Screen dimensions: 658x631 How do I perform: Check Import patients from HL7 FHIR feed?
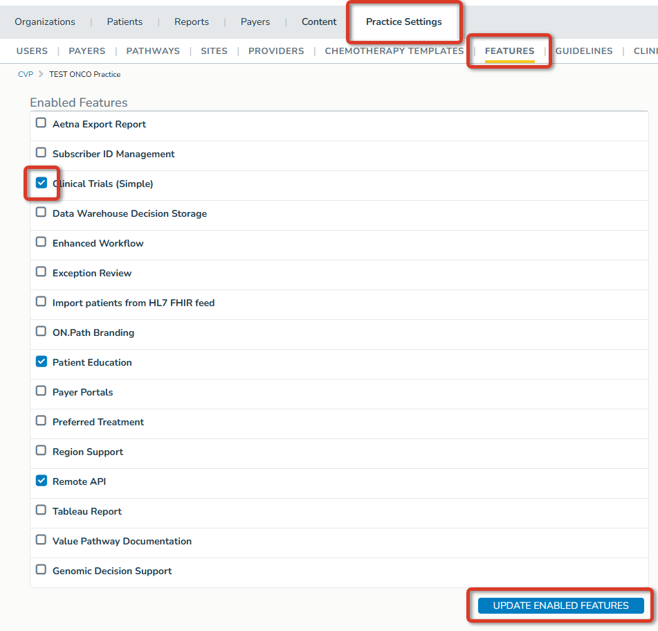pyautogui.click(x=41, y=301)
